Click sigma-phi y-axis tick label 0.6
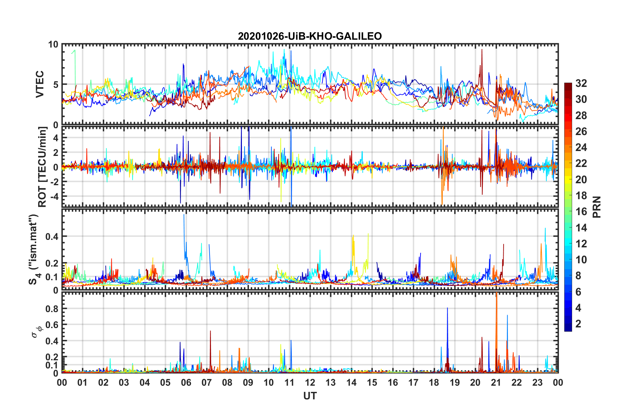 coord(52,325)
